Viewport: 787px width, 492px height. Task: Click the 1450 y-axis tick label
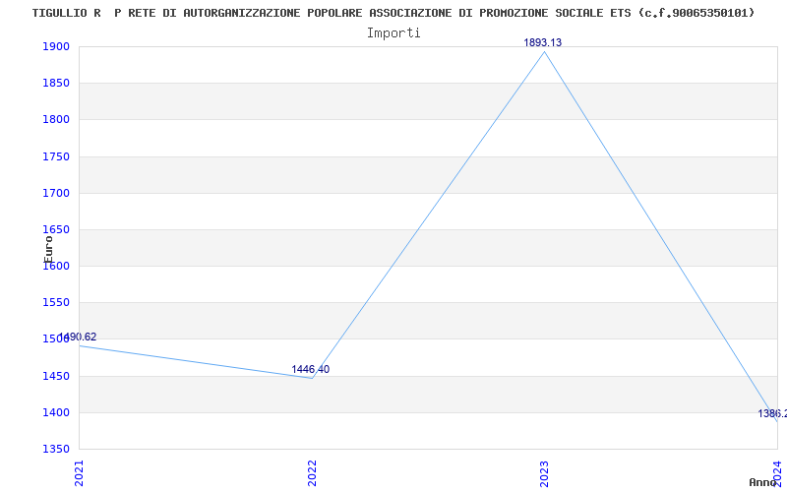pyautogui.click(x=56, y=376)
